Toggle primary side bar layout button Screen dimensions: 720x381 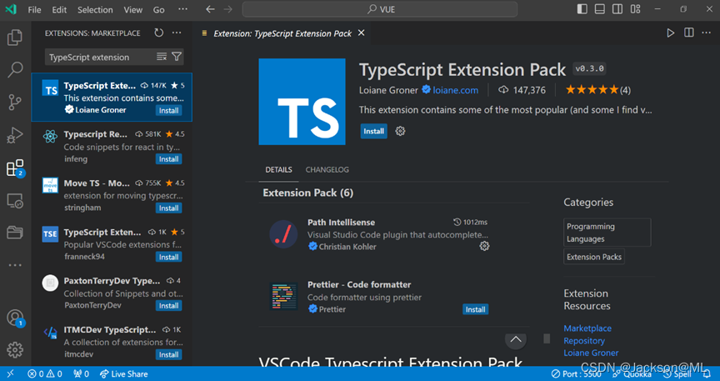582,9
